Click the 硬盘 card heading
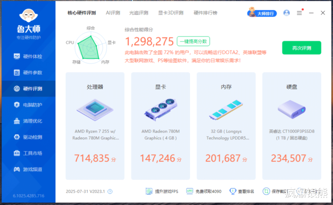 coord(292,87)
